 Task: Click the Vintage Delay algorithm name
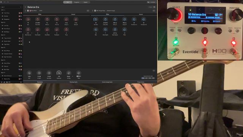(x=101, y=11)
